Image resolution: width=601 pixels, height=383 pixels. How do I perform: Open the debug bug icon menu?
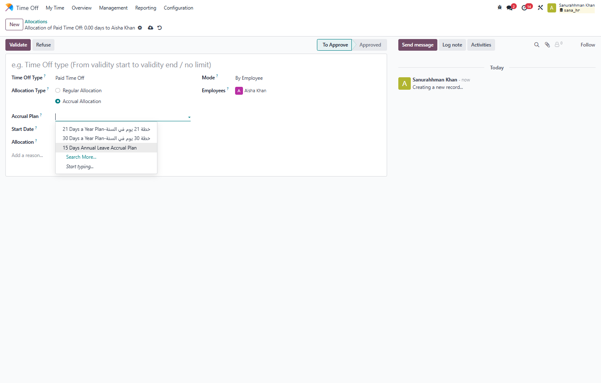point(500,7)
